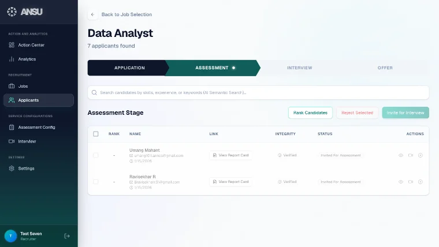Switch to the Offer stage tab

point(385,68)
